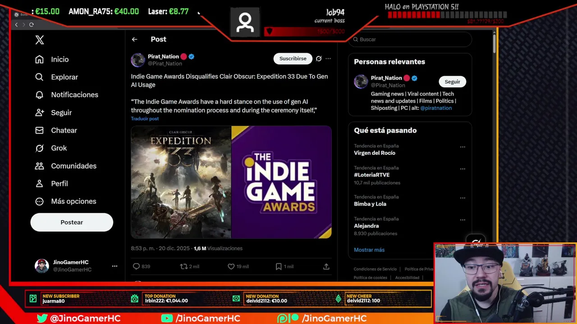Click the browser forward arrow
Screen dimensions: 577x324
point(23,25)
